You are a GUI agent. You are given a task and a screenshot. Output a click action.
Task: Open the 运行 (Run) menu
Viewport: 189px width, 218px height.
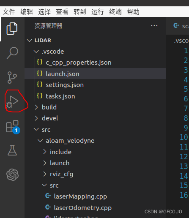click(x=98, y=12)
